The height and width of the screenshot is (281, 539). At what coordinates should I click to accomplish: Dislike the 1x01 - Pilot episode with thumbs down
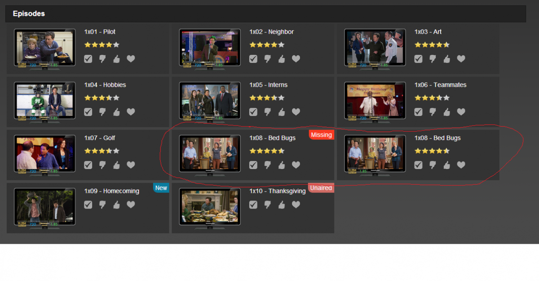[102, 59]
